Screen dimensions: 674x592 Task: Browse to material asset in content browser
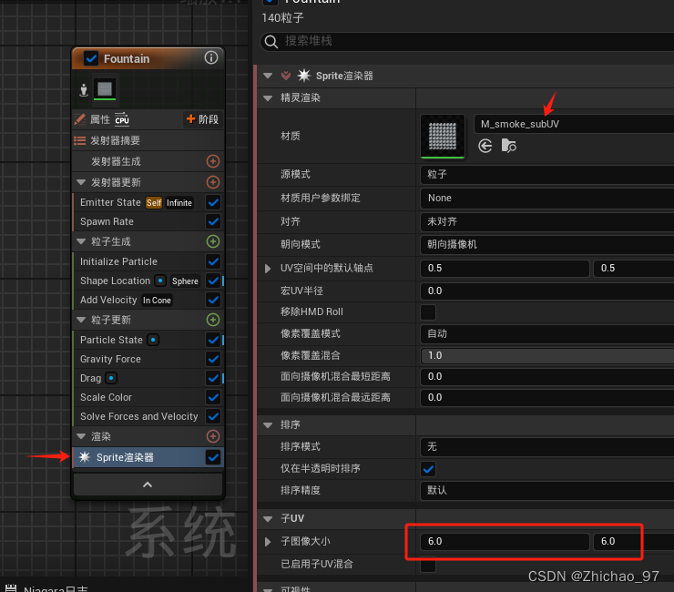[508, 146]
